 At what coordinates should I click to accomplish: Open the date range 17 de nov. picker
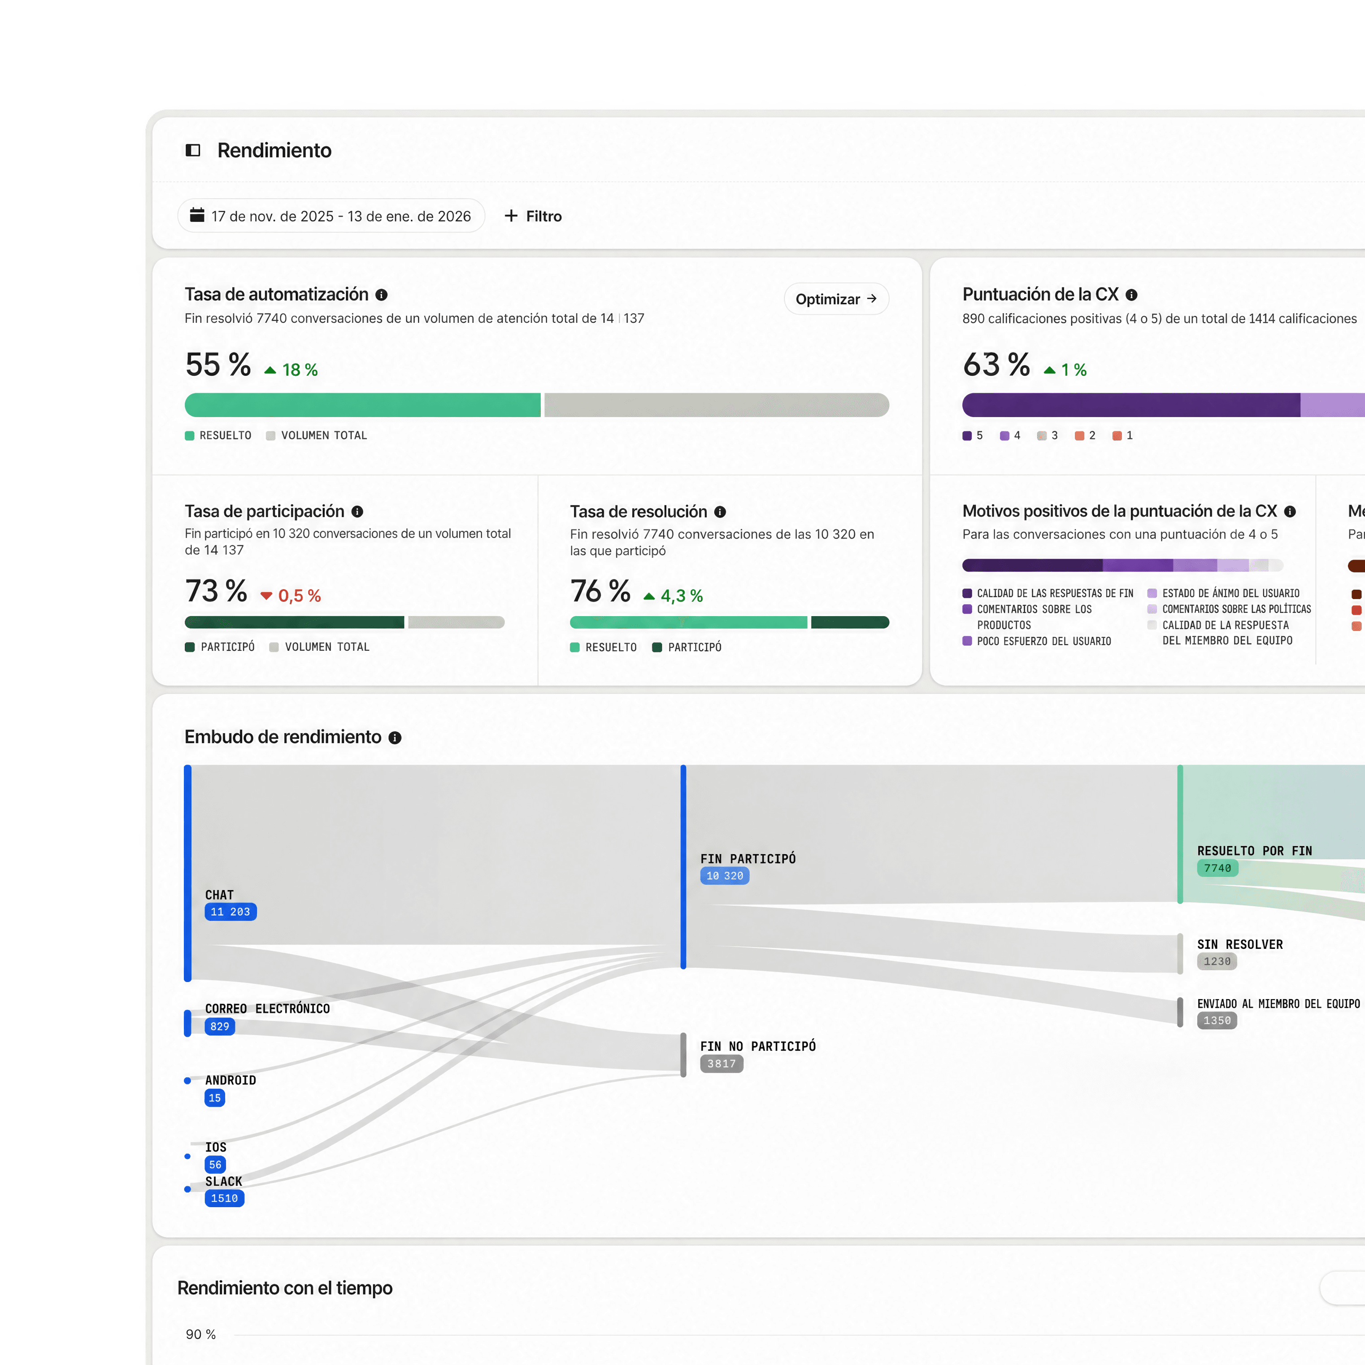331,216
